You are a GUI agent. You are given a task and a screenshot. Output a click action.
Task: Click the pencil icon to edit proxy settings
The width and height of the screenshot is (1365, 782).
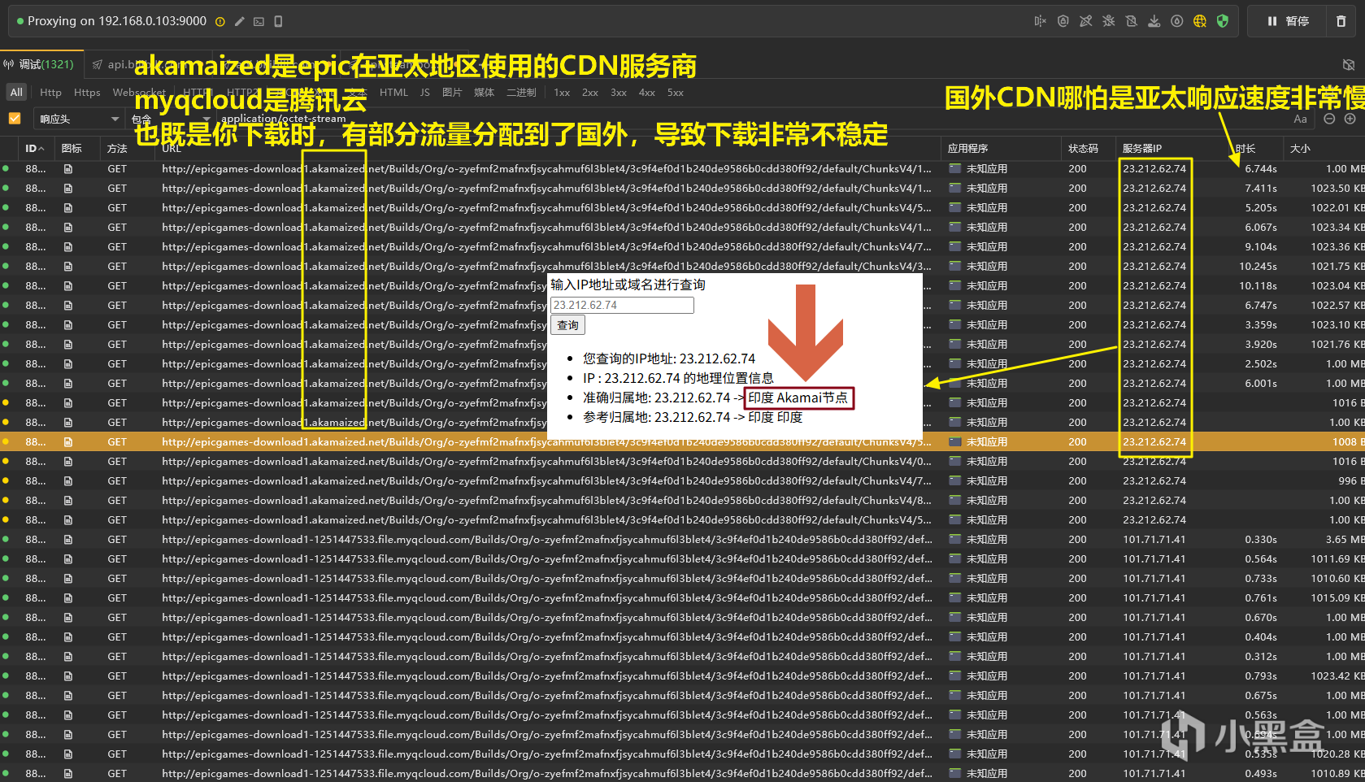point(240,21)
